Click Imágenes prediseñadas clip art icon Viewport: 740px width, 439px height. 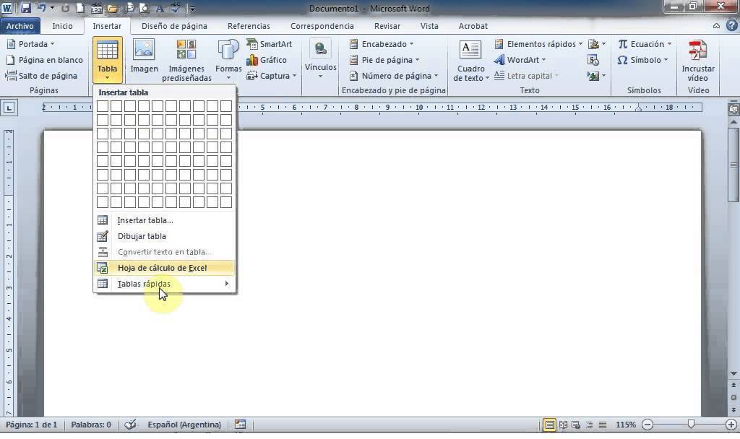point(186,60)
